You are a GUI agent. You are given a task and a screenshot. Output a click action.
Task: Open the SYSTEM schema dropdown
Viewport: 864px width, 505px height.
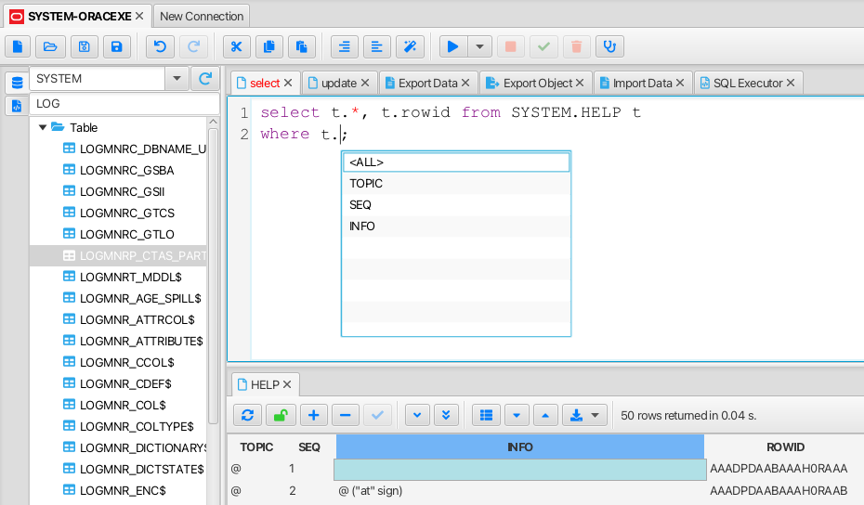point(177,79)
